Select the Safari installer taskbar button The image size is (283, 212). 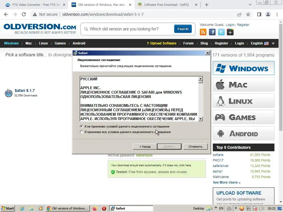tap(131, 208)
